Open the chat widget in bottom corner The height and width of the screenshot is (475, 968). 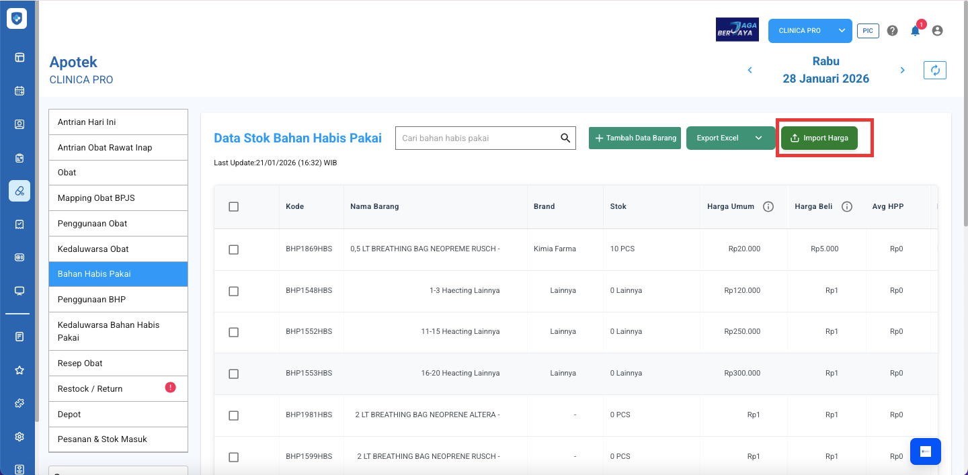pos(925,451)
